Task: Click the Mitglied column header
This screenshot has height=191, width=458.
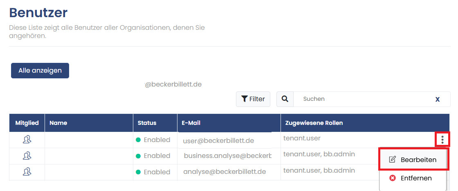Action: click(27, 123)
